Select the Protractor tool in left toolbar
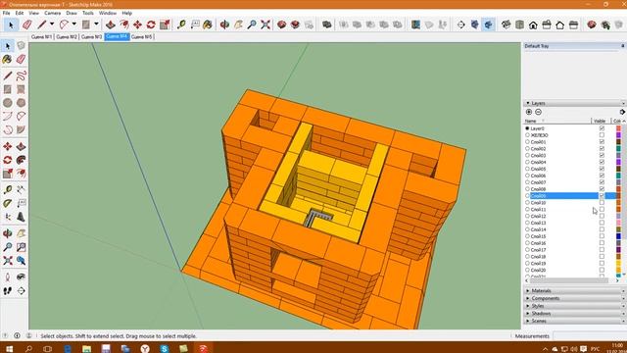 point(8,204)
